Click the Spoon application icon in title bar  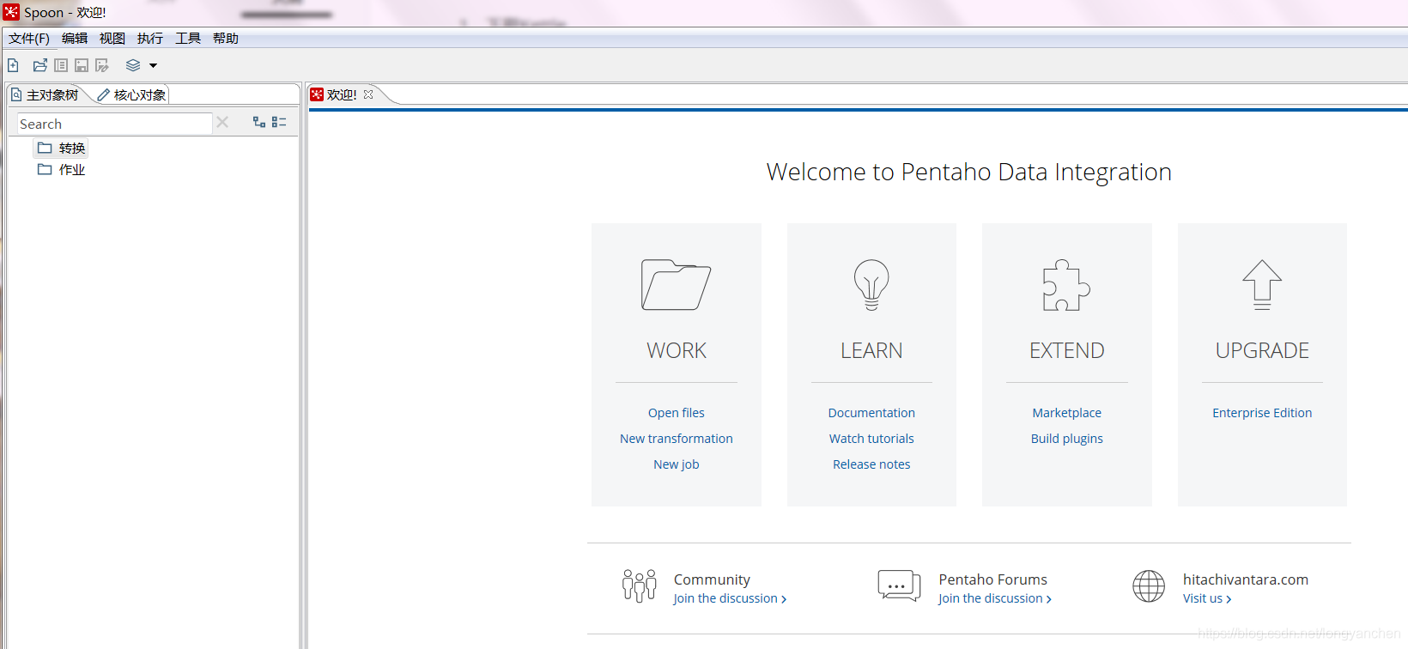tap(11, 12)
